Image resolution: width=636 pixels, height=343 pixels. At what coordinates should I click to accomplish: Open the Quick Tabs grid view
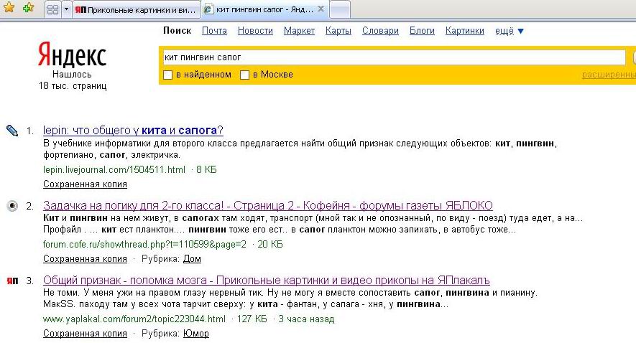[52, 9]
